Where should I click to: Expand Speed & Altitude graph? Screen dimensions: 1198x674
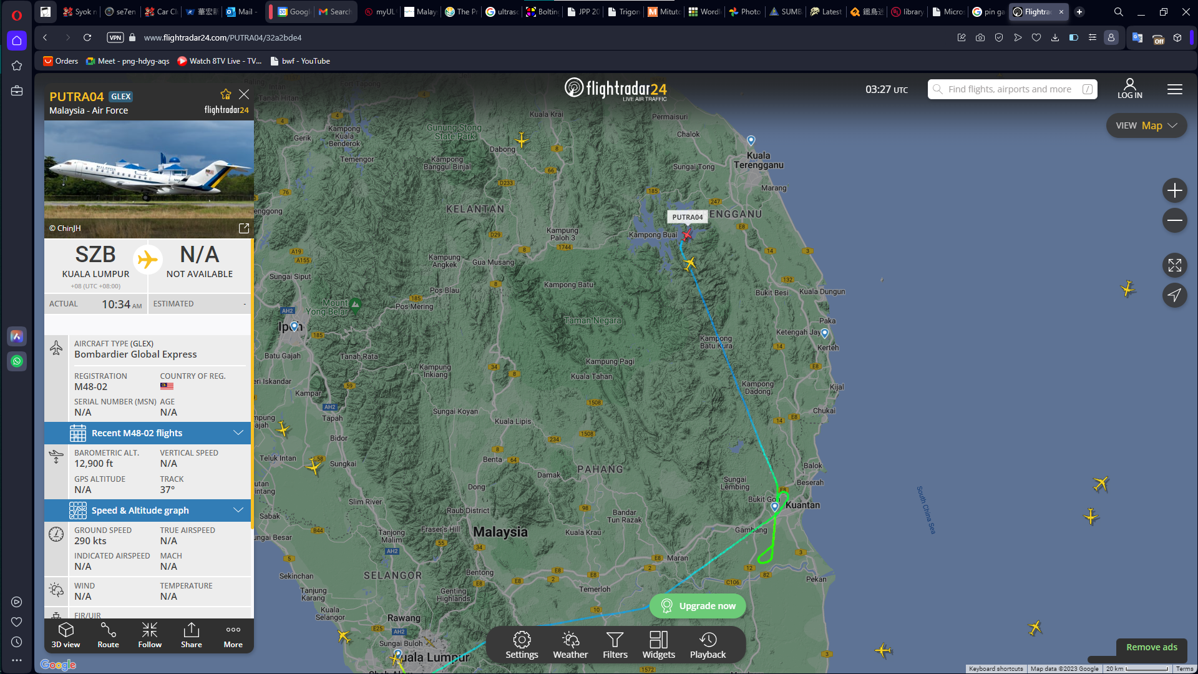pyautogui.click(x=147, y=510)
